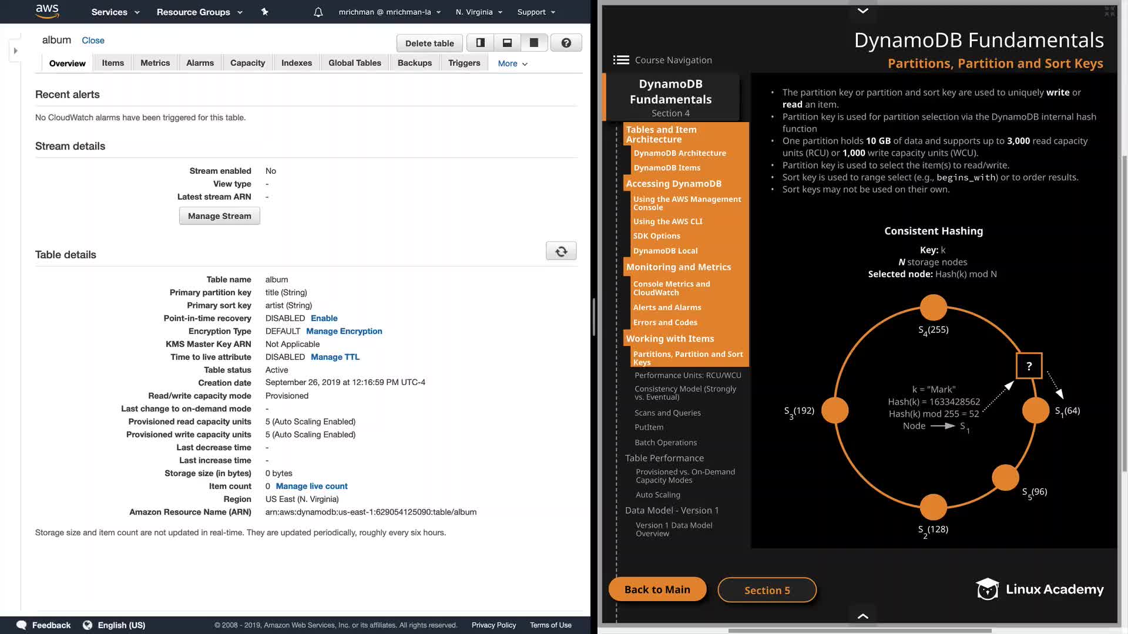Refresh table details with the reload icon
Screen dimensions: 1128x634
(561, 251)
